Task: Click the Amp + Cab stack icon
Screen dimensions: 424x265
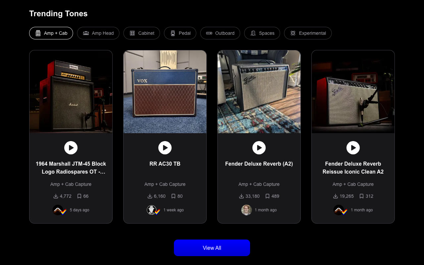Action: pyautogui.click(x=38, y=33)
